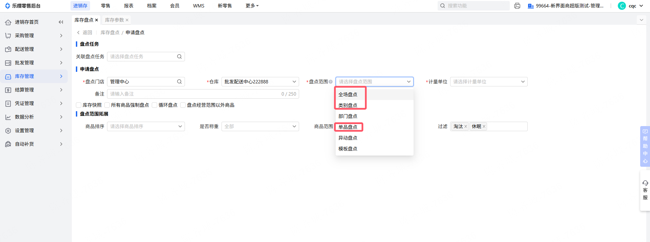The width and height of the screenshot is (650, 242).
Task: Click the 进销存首页 home icon
Action: [x=8, y=22]
